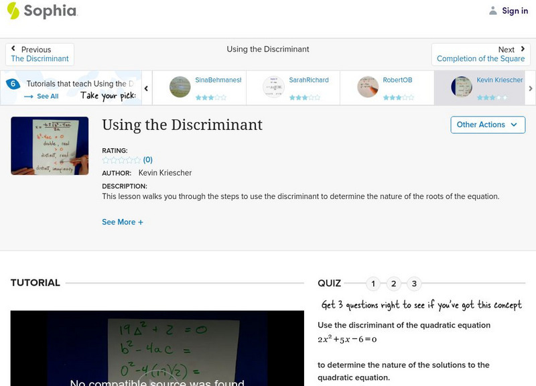This screenshot has width=536, height=386.
Task: Open the Other Actions dropdown
Action: [x=487, y=125]
